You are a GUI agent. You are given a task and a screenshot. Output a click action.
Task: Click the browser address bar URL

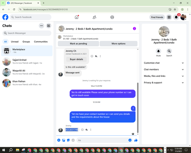(x=45, y=10)
